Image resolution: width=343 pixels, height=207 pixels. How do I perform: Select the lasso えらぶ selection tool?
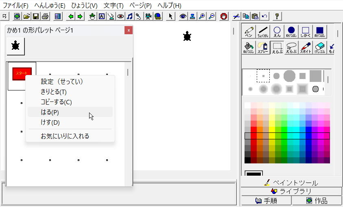(x=291, y=48)
